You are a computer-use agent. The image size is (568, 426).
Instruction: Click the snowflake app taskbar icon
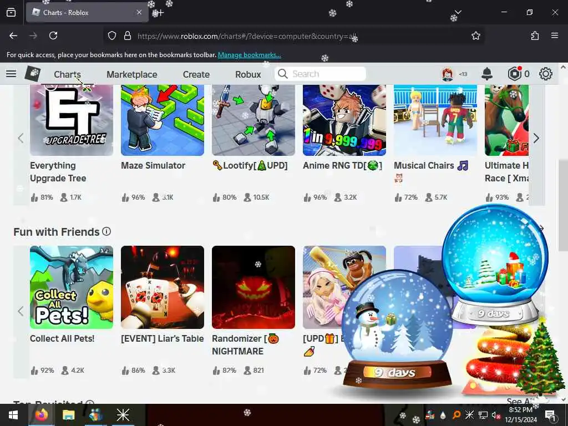[123, 415]
